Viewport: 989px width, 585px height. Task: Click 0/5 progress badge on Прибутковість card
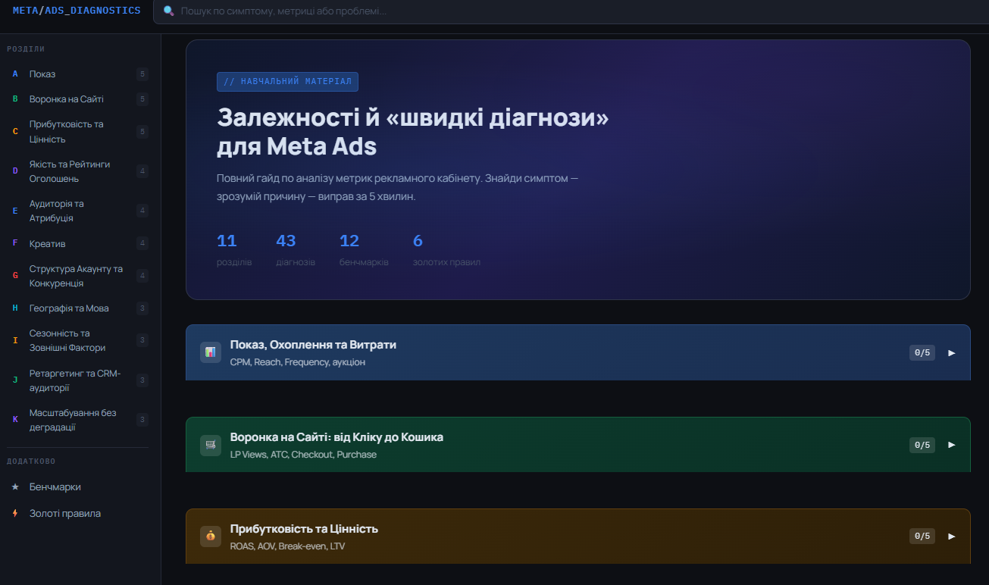pyautogui.click(x=922, y=537)
